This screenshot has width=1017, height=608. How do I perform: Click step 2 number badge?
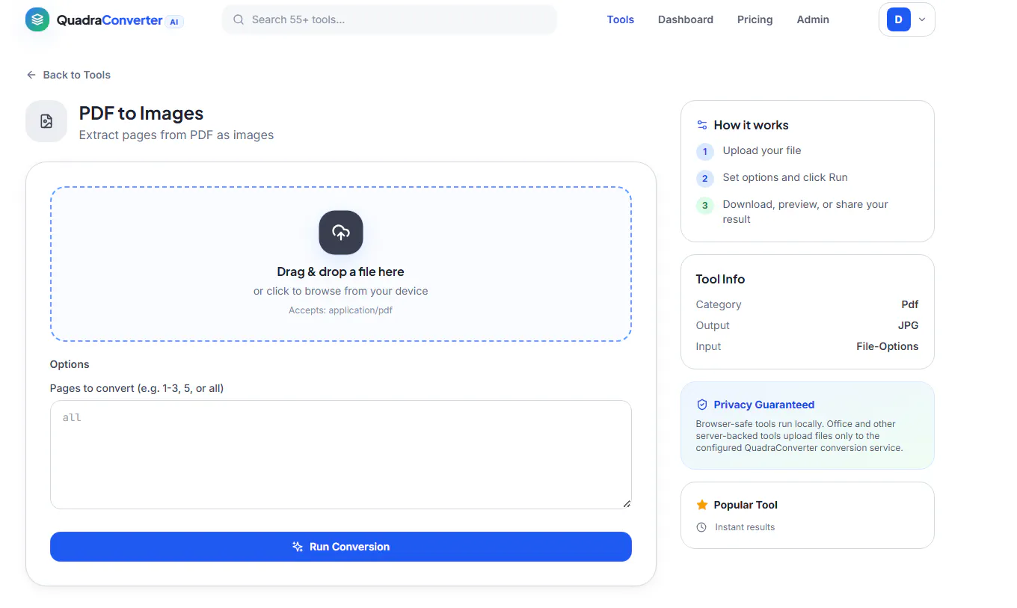coord(705,179)
